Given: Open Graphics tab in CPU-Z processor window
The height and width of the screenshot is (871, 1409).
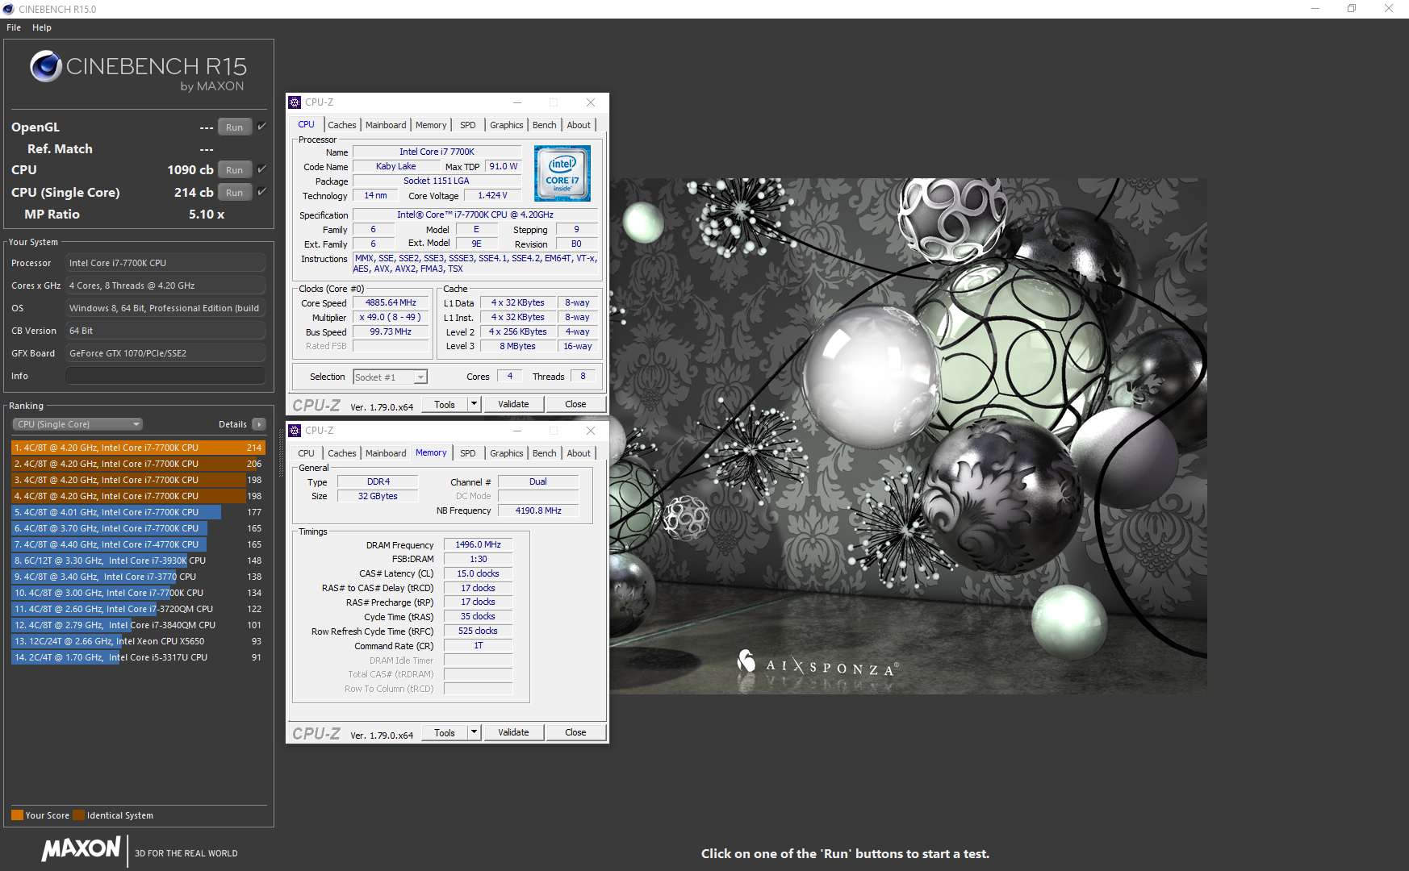Looking at the screenshot, I should pyautogui.click(x=507, y=125).
